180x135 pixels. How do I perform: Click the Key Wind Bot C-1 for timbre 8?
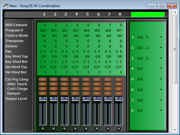point(119,62)
